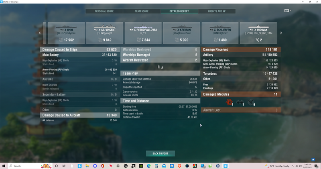Select the X Midway carrier card
Screen dimensions: 321x169
(x=258, y=33)
